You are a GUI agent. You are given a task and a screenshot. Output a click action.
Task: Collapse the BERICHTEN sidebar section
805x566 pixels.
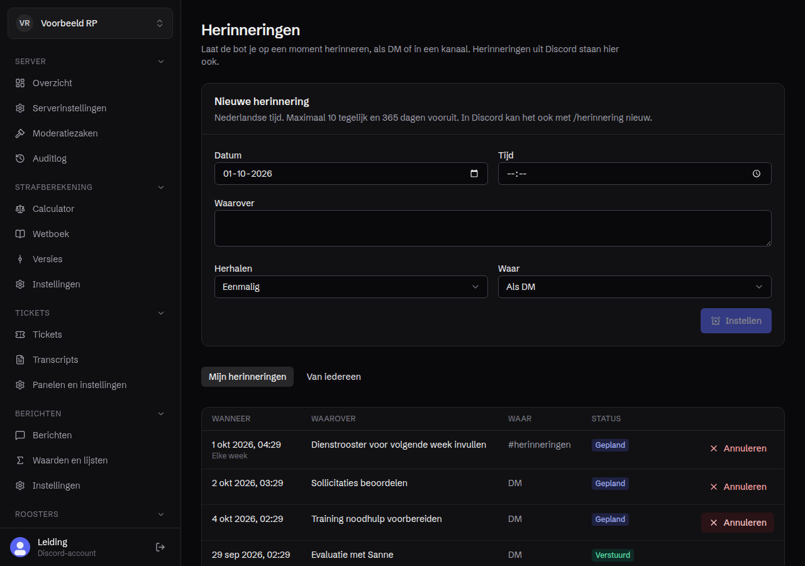(161, 414)
